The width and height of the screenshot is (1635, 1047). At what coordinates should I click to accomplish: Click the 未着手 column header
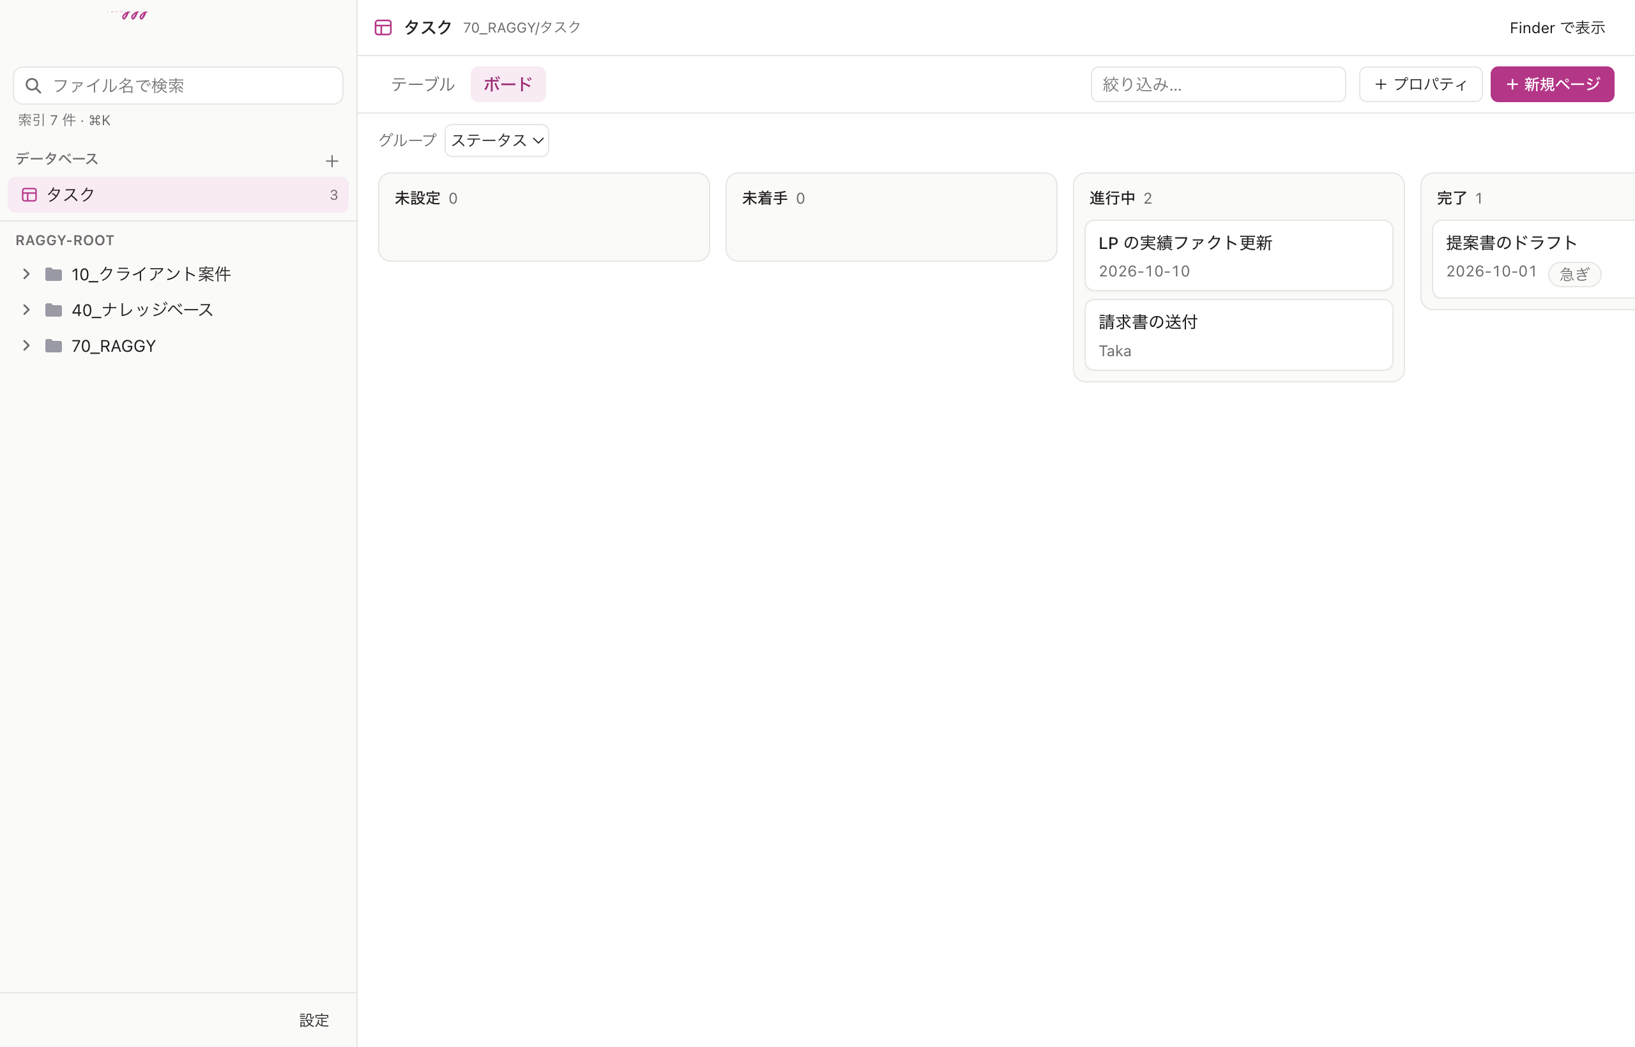coord(764,199)
